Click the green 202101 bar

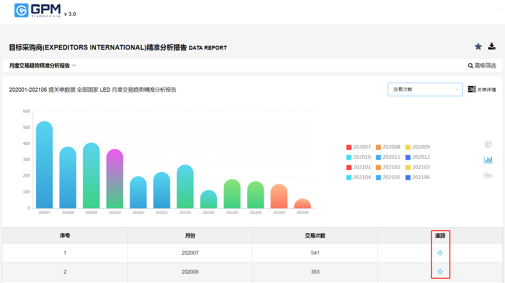point(185,187)
